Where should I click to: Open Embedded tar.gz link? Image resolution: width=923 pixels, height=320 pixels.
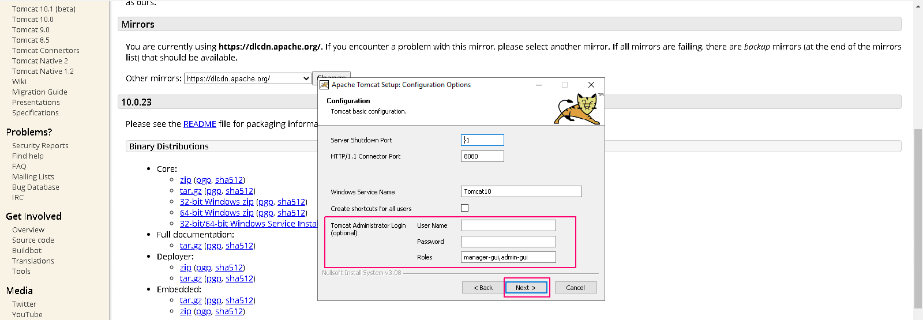click(191, 300)
